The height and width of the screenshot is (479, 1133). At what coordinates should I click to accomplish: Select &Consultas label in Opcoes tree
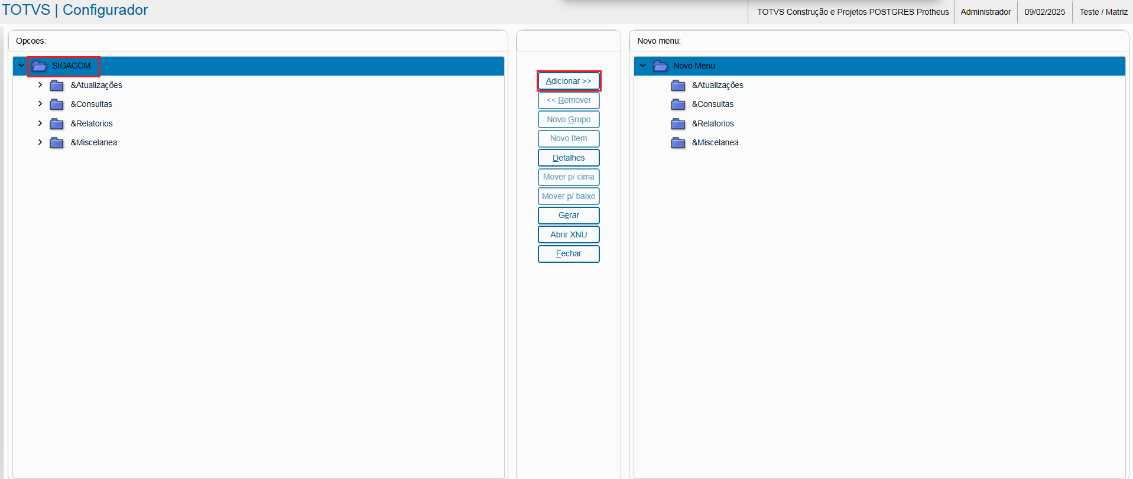pos(92,104)
